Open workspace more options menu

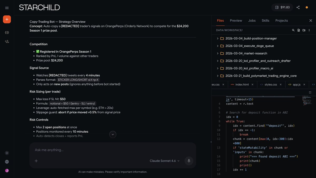coord(309,30)
